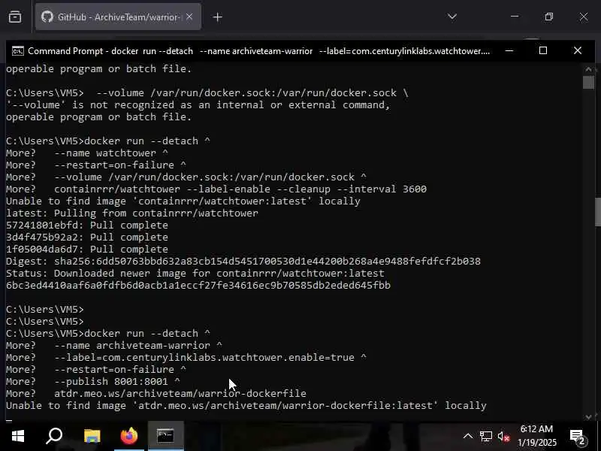Click the GitHub favicon on the tab
The image size is (601, 451).
point(47,17)
